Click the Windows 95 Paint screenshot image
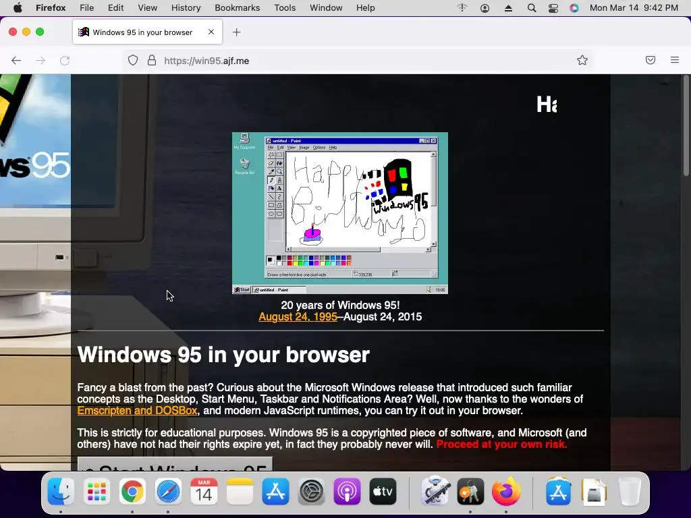This screenshot has height=518, width=691. [340, 213]
